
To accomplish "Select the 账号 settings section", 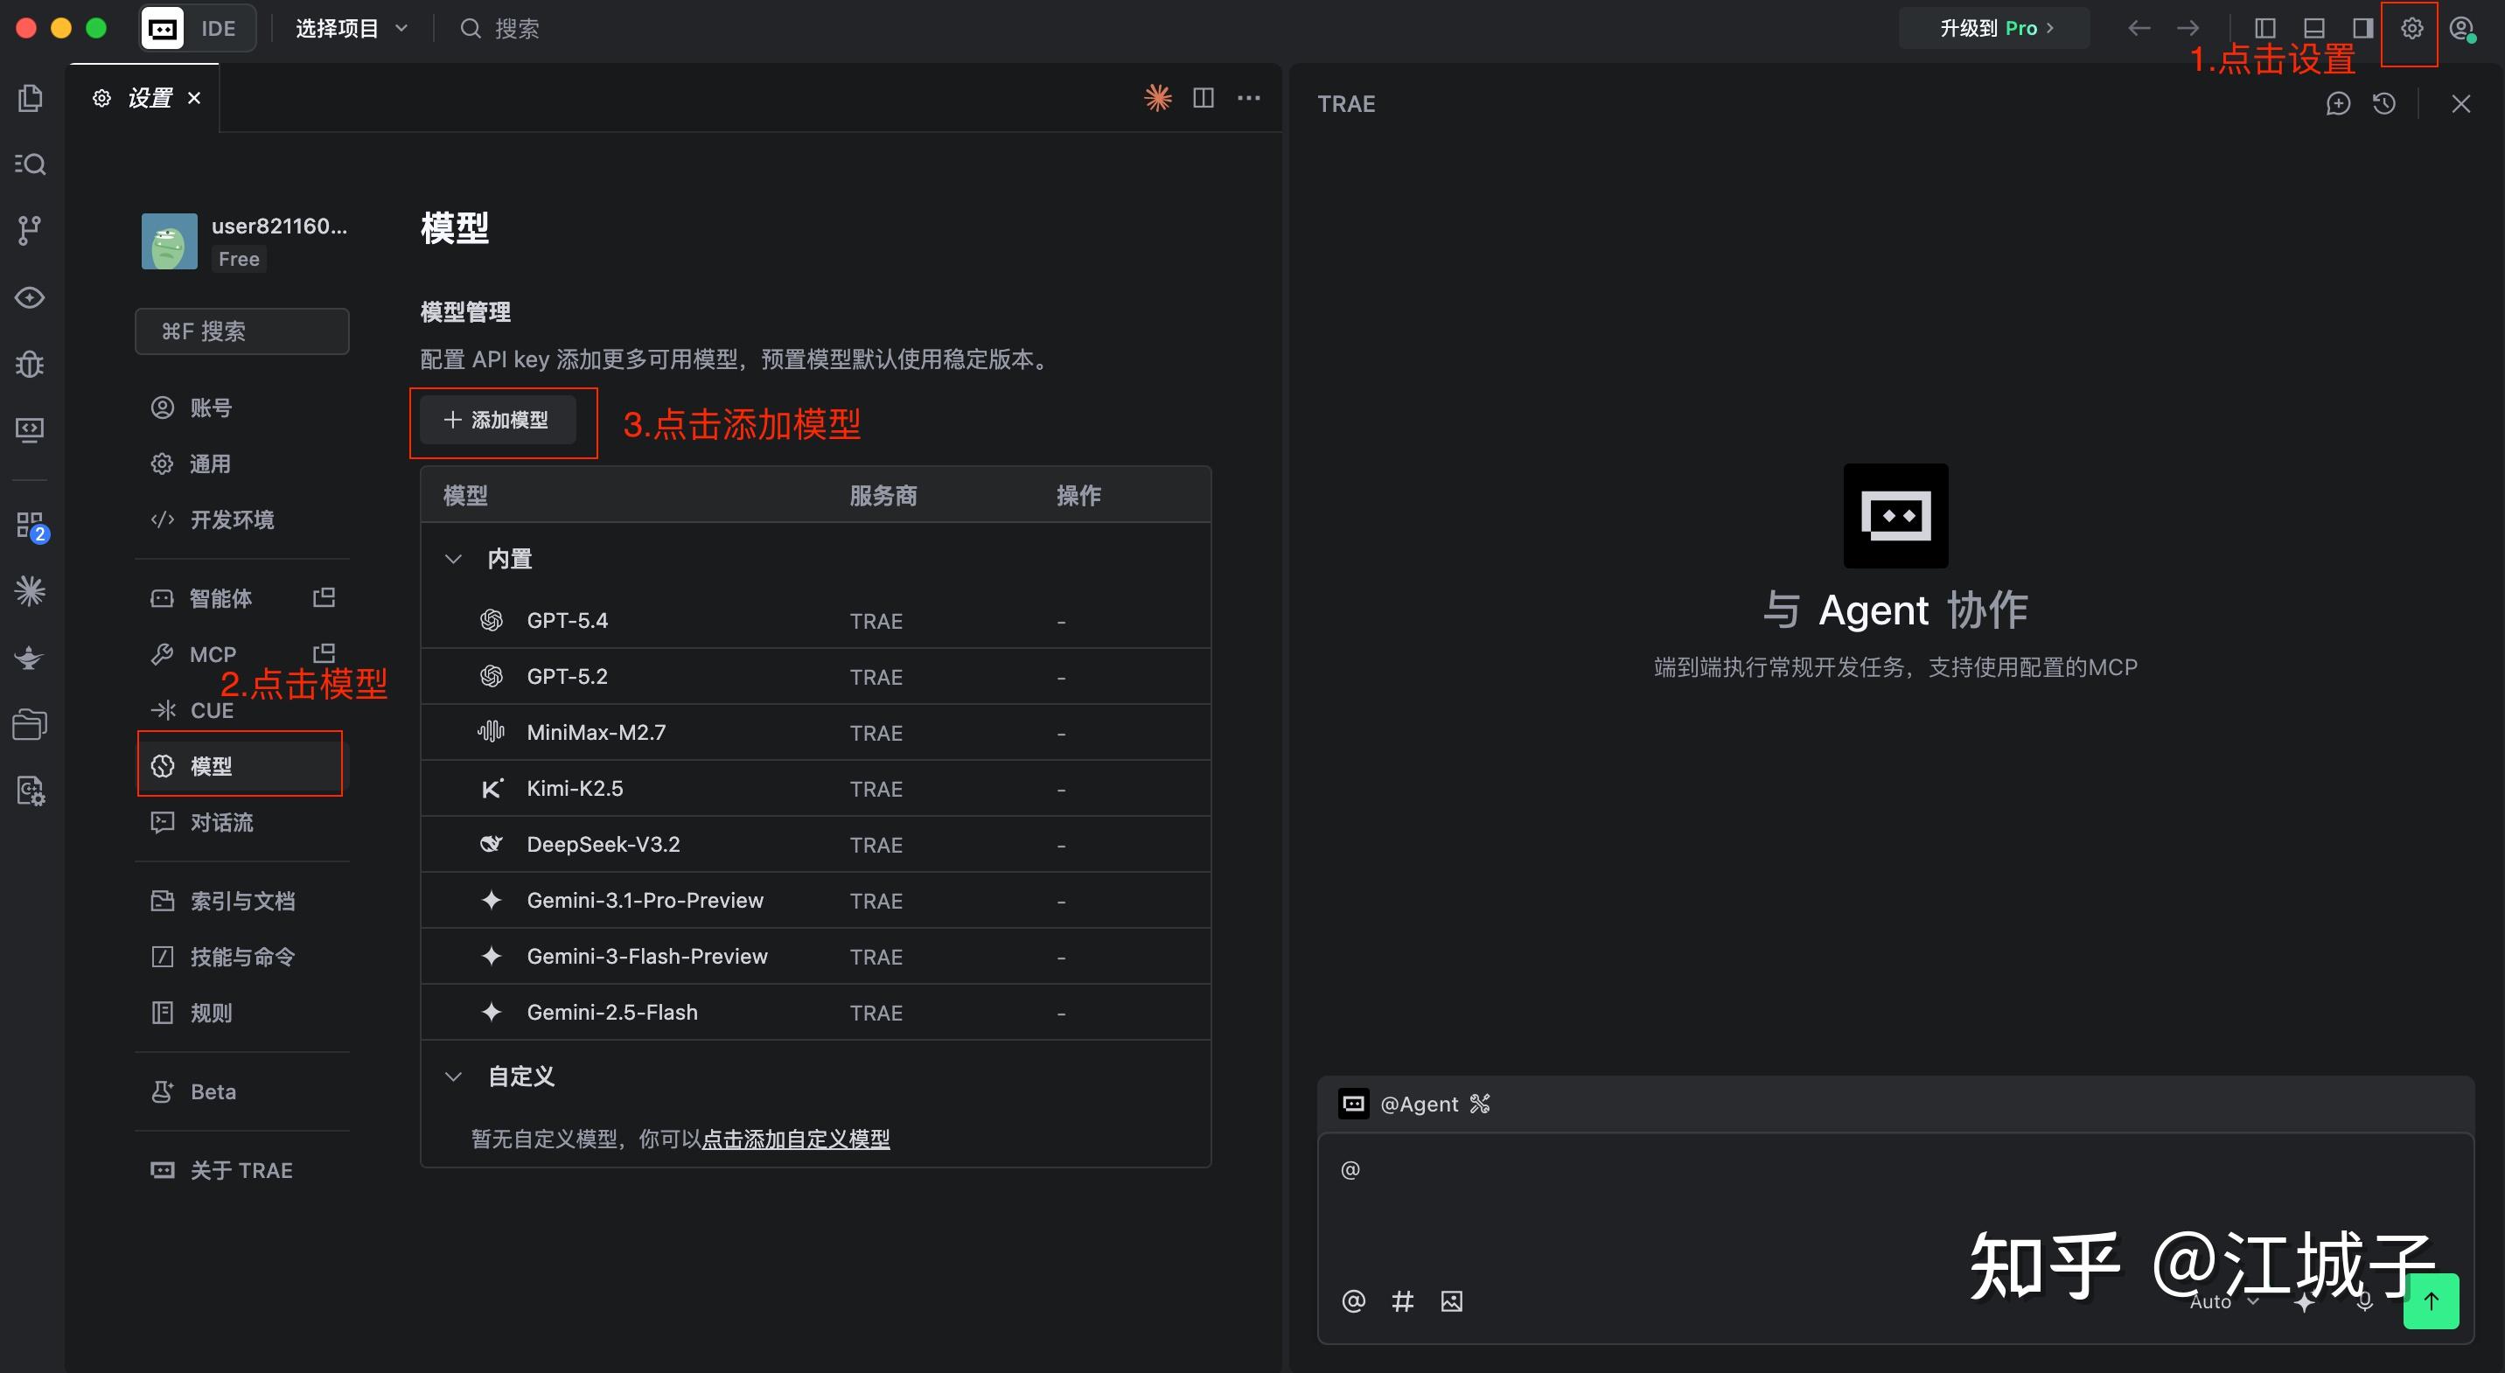I will coord(241,408).
